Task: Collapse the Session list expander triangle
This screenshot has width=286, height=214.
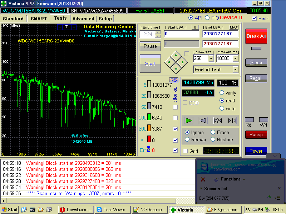Action: point(201,188)
